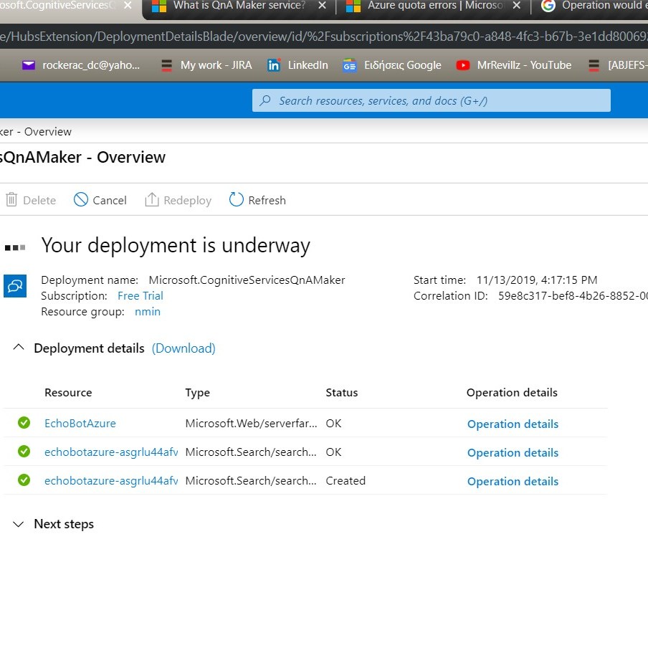Click the Download deployment details link
This screenshot has height=648, width=648.
184,348
